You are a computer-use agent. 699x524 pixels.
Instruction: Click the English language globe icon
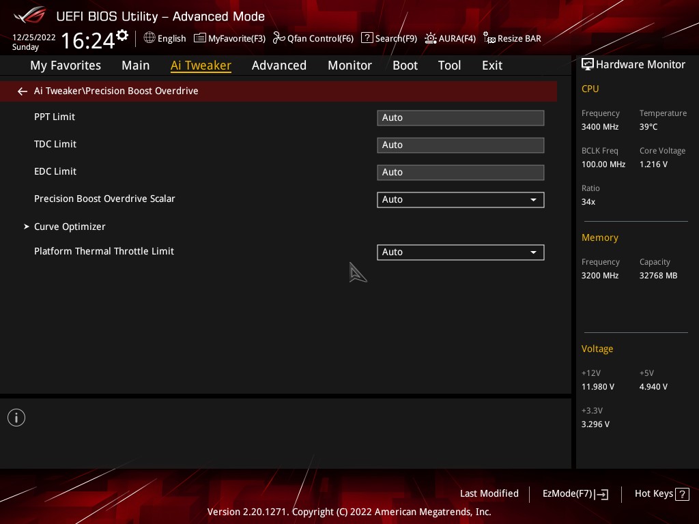pyautogui.click(x=149, y=38)
